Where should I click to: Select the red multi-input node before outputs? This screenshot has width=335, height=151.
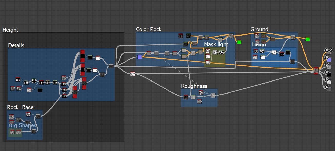point(316,71)
